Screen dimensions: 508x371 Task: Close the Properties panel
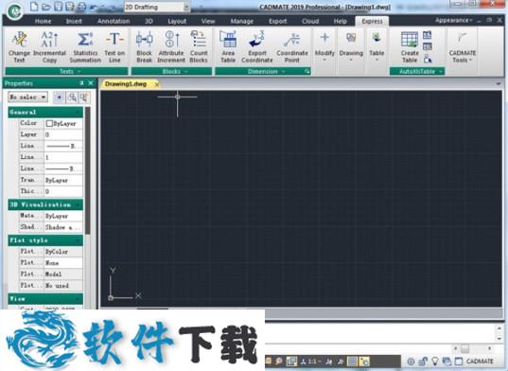click(91, 83)
